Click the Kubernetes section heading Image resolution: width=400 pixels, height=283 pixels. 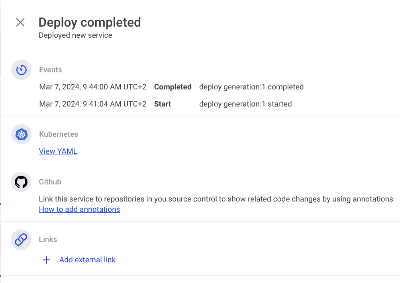[x=59, y=134]
